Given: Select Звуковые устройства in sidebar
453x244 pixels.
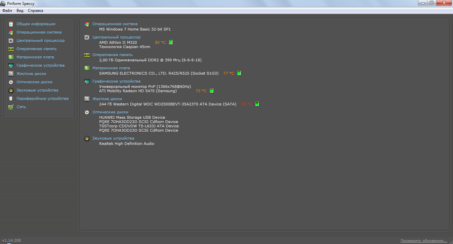Looking at the screenshot, I should [x=37, y=90].
